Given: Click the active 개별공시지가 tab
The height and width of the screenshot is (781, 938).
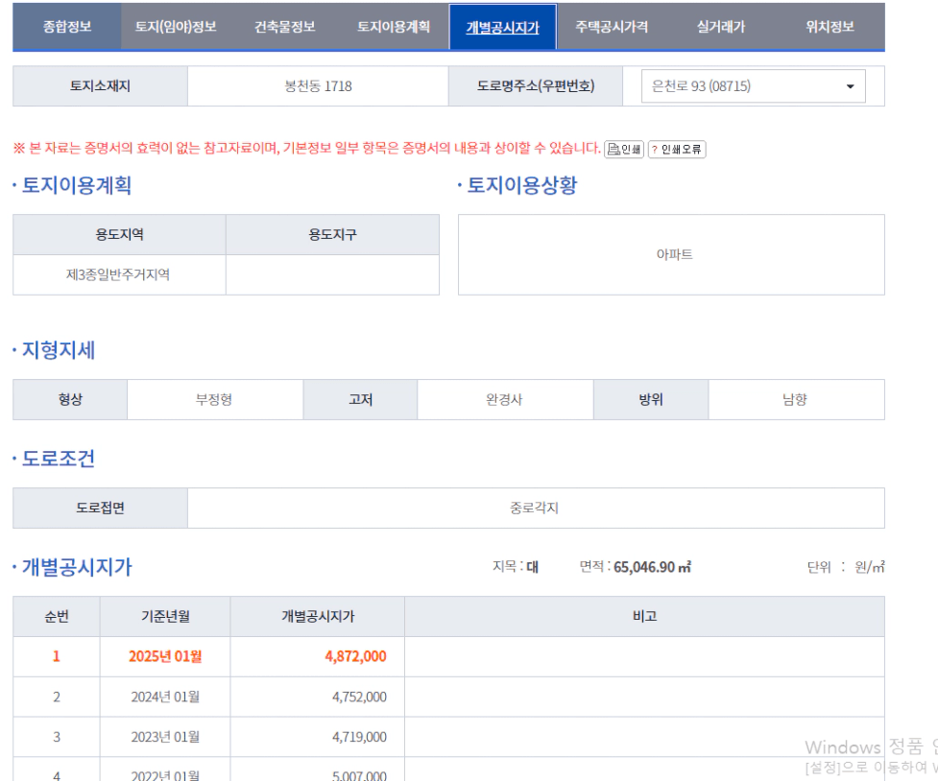Looking at the screenshot, I should pyautogui.click(x=502, y=27).
